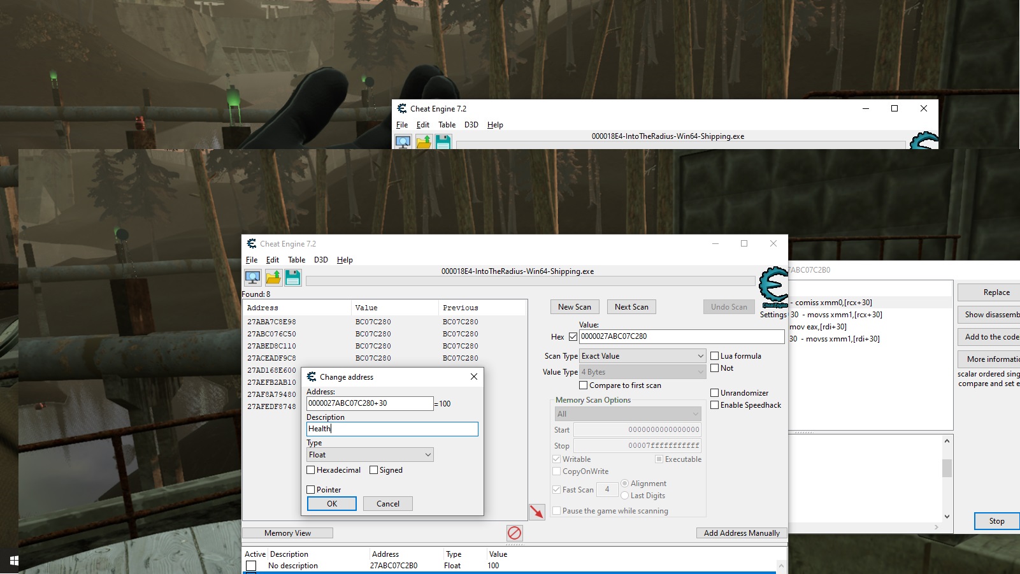
Task: Click the Windows Start button
Action: click(x=14, y=561)
